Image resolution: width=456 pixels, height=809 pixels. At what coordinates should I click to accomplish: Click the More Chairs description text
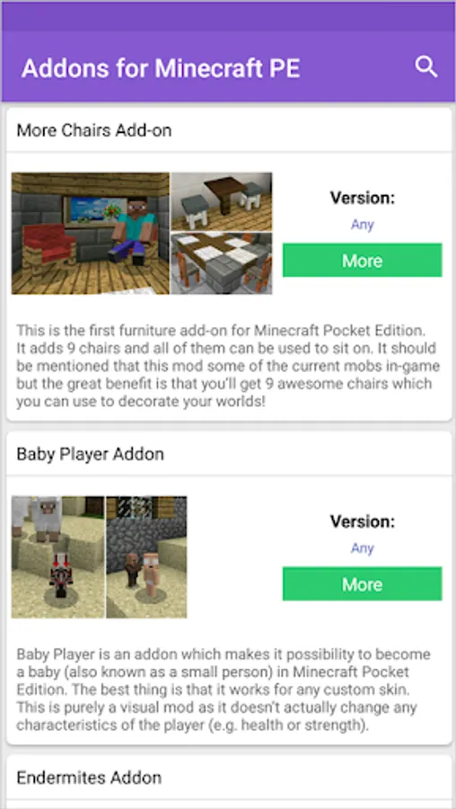pyautogui.click(x=228, y=365)
